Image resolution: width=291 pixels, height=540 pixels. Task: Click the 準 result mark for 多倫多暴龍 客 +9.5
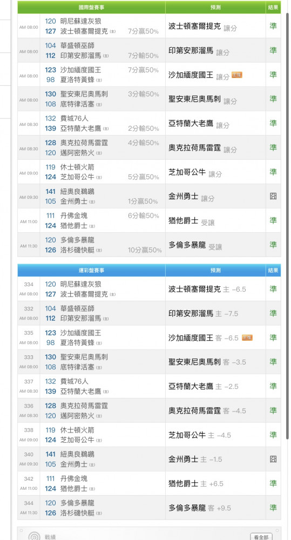[x=273, y=508]
